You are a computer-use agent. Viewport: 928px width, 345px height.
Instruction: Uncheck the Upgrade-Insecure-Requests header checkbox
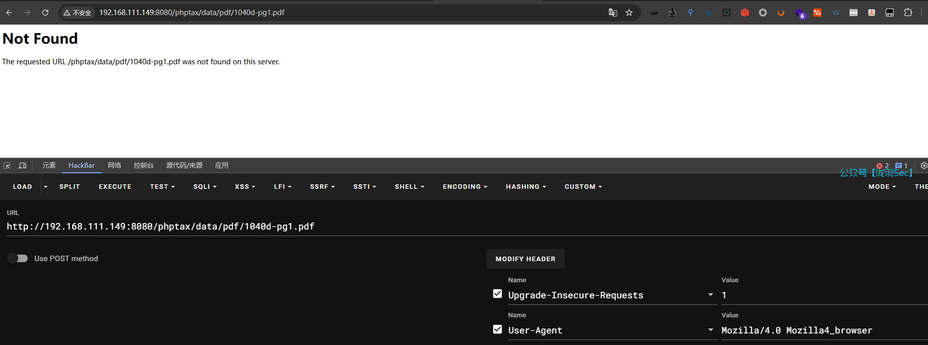pyautogui.click(x=497, y=294)
